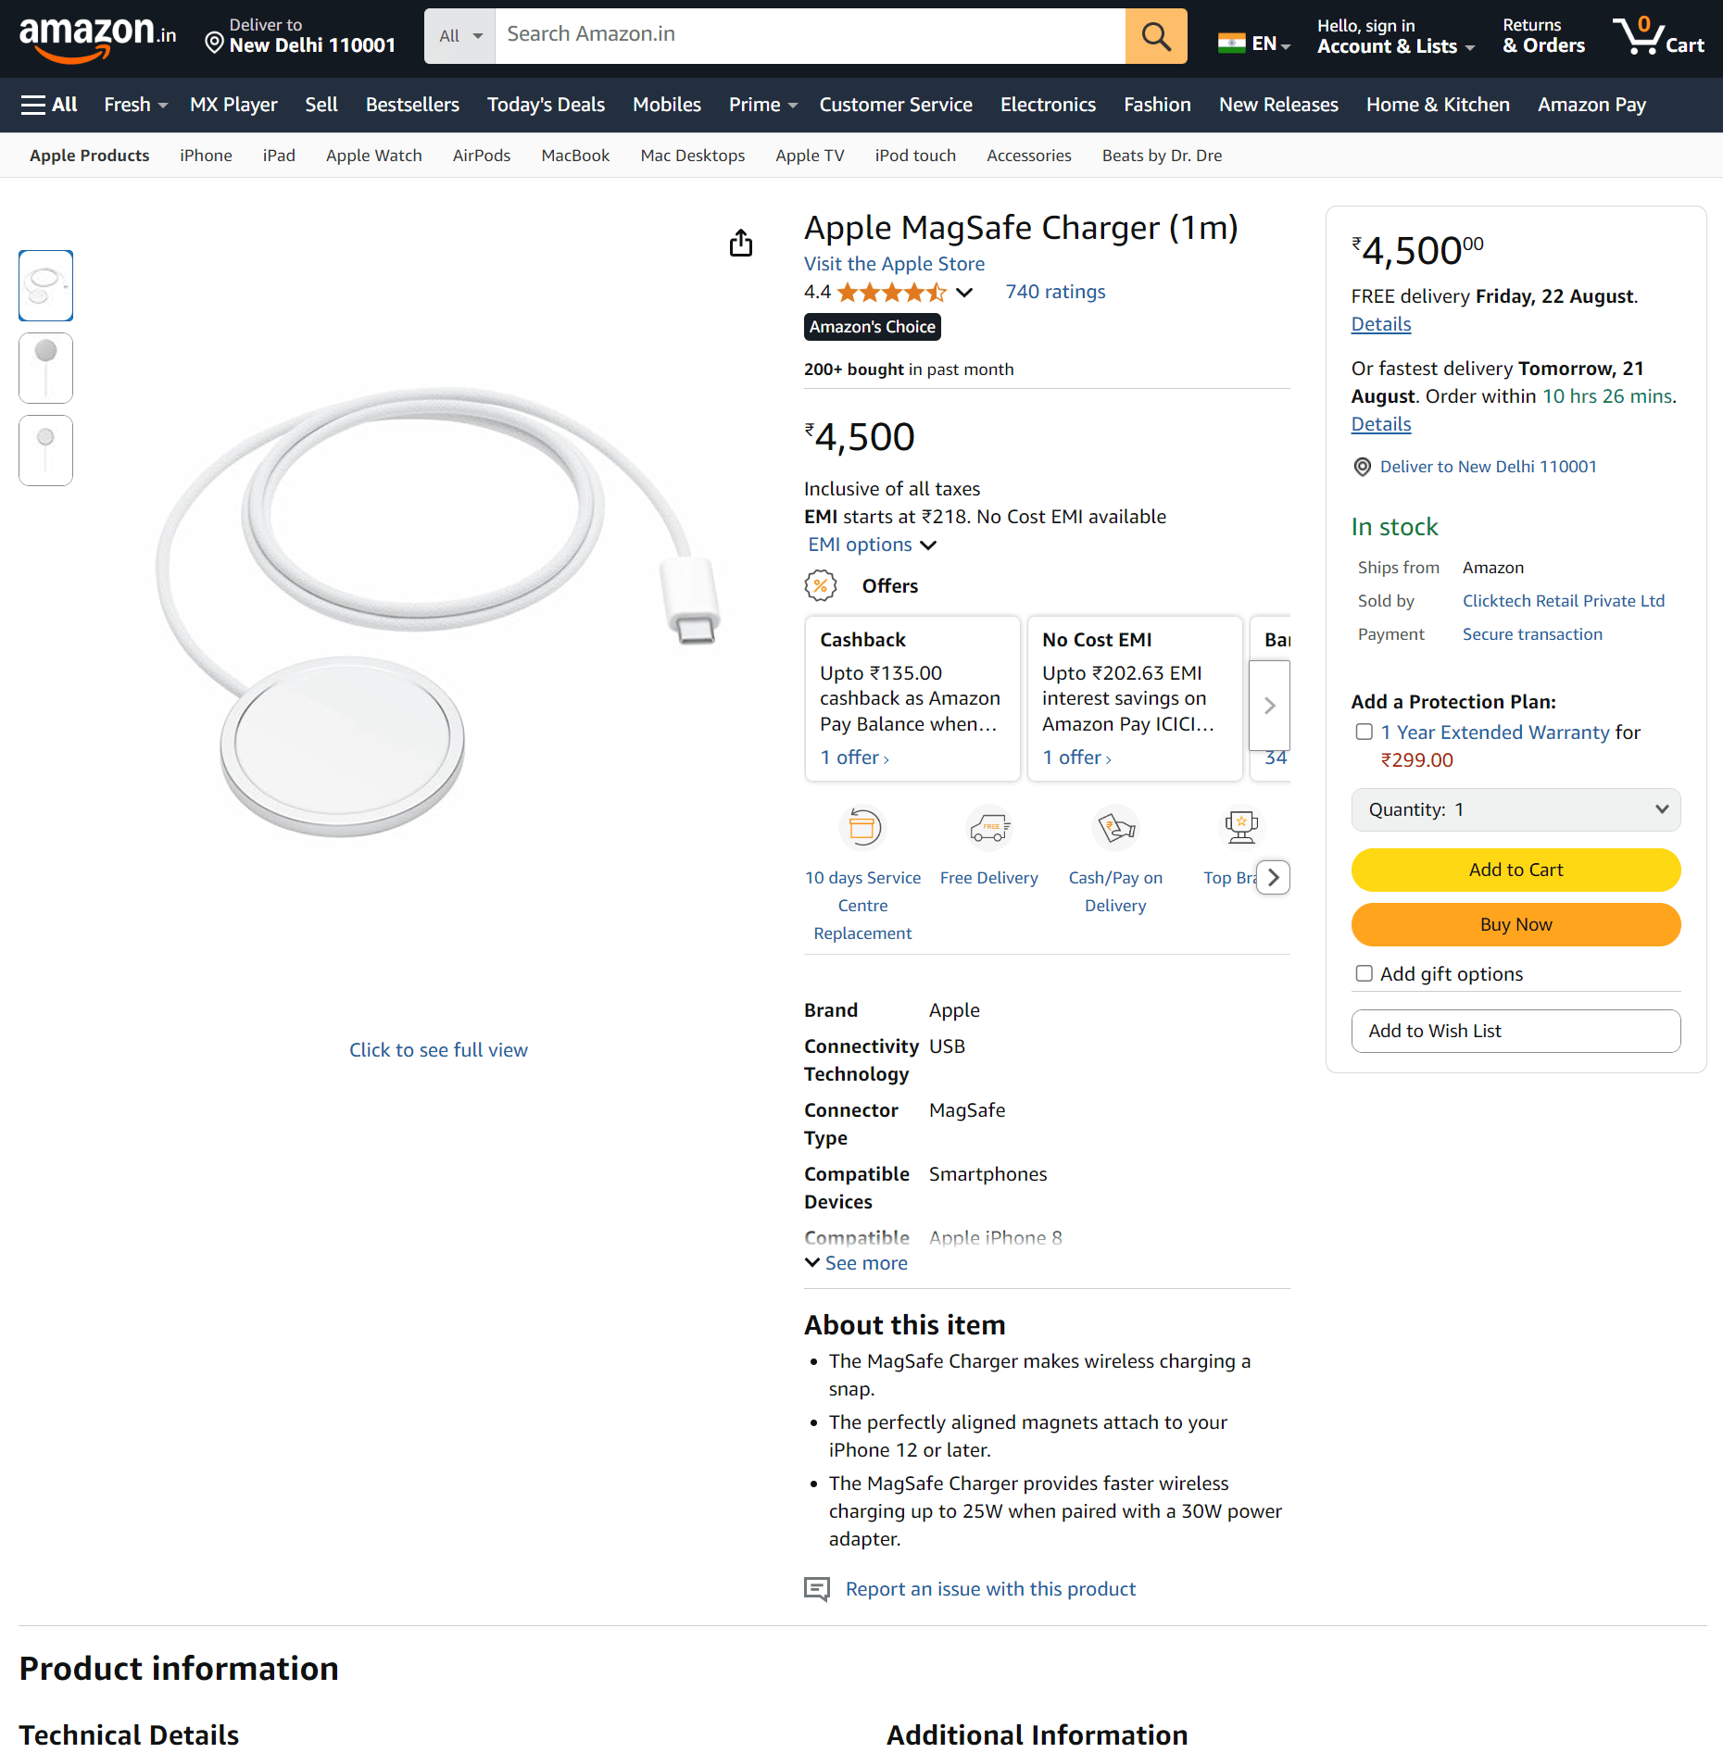The height and width of the screenshot is (1753, 1723).
Task: Click the Amazon.in logo
Action: click(97, 37)
